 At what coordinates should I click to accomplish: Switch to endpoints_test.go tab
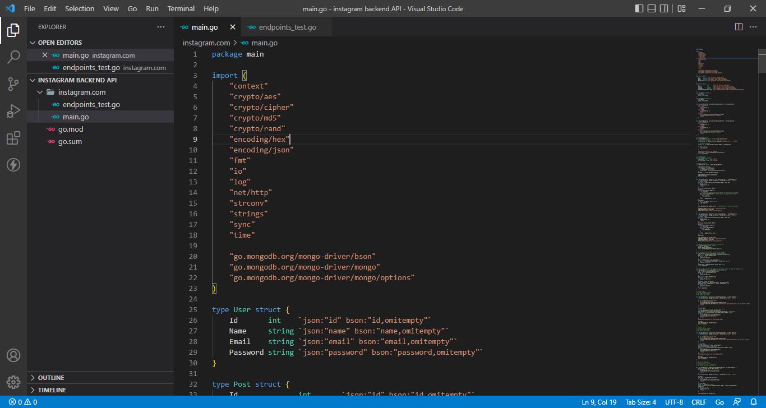click(x=286, y=27)
